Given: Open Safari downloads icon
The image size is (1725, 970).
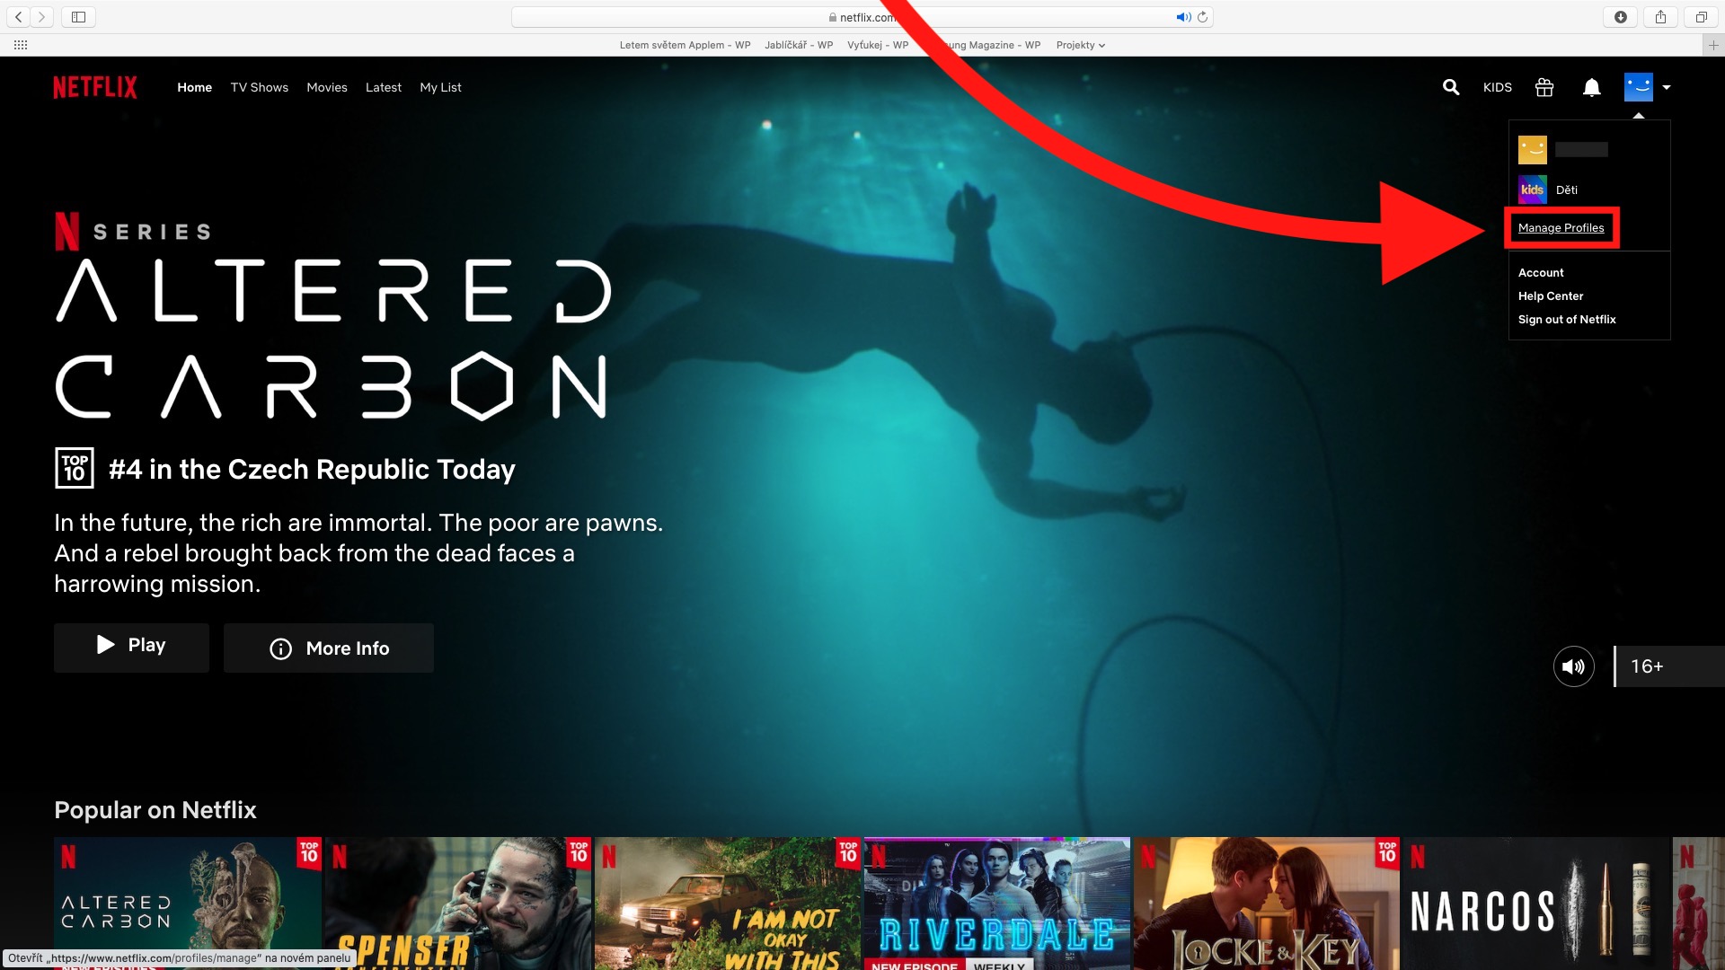Looking at the screenshot, I should (1620, 17).
